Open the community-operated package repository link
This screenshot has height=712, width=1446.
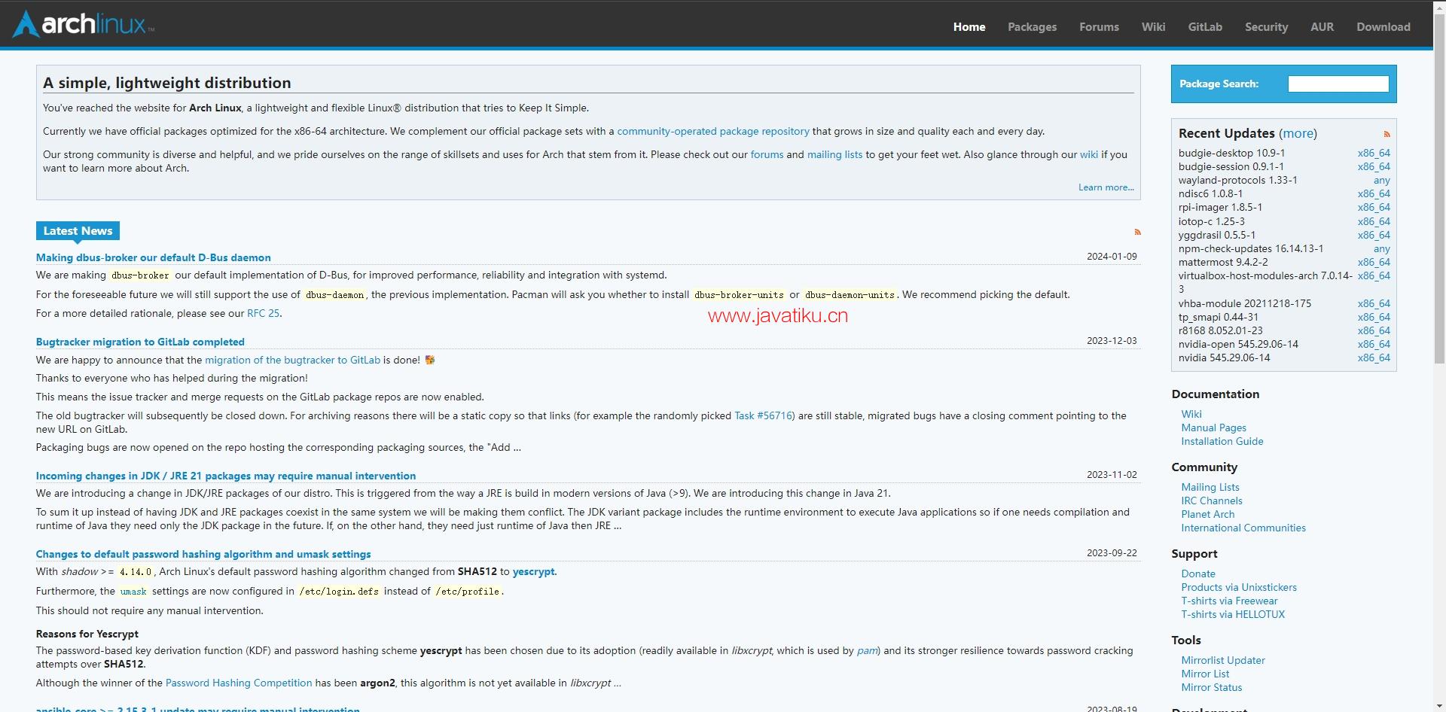(x=713, y=131)
